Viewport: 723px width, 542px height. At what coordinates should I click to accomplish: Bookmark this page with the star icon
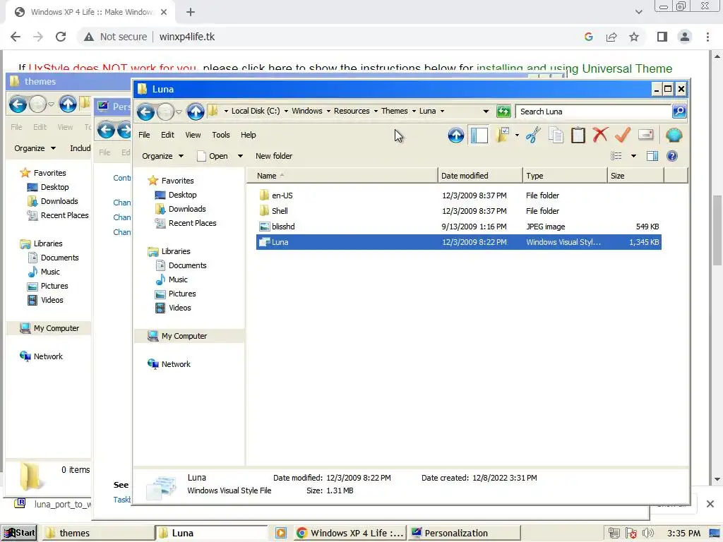(x=634, y=37)
